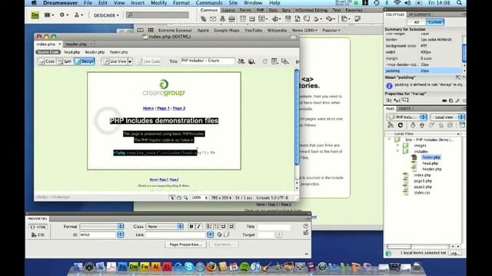Click the Log button in Files panel
The image size is (492, 276).
[455, 253]
